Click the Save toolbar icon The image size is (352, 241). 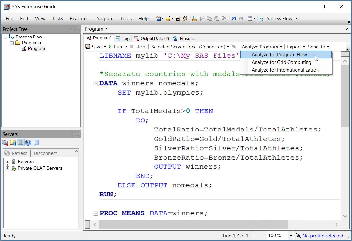click(178, 18)
